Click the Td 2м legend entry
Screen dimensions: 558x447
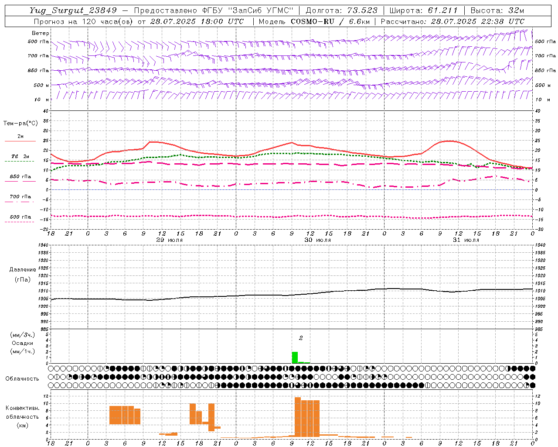click(20, 156)
